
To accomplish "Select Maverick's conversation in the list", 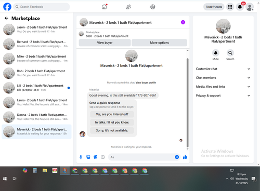I will pos(36,131).
